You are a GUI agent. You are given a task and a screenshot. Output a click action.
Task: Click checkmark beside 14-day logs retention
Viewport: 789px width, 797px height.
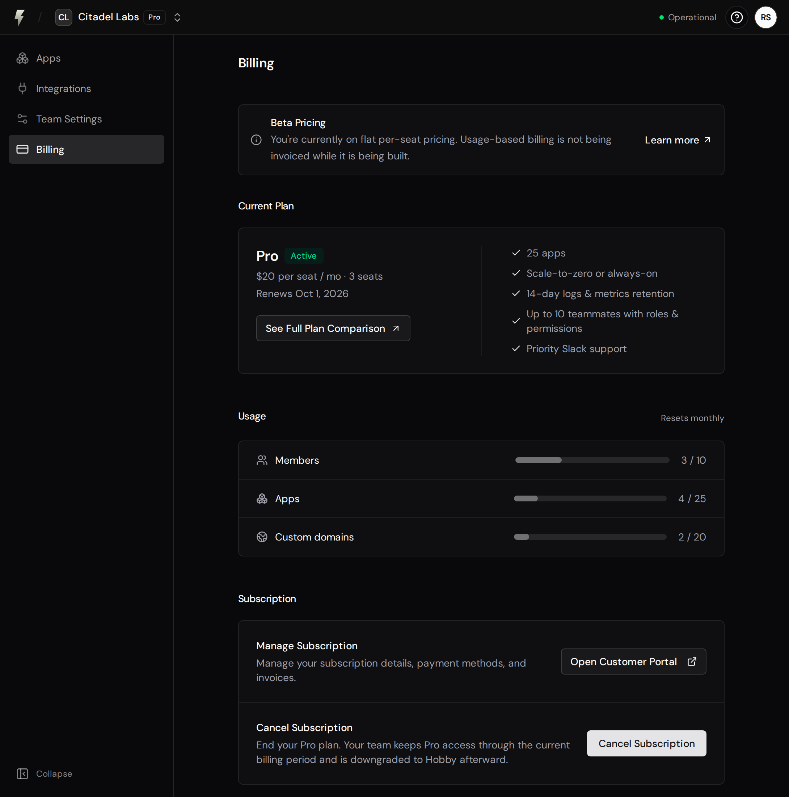coord(516,293)
